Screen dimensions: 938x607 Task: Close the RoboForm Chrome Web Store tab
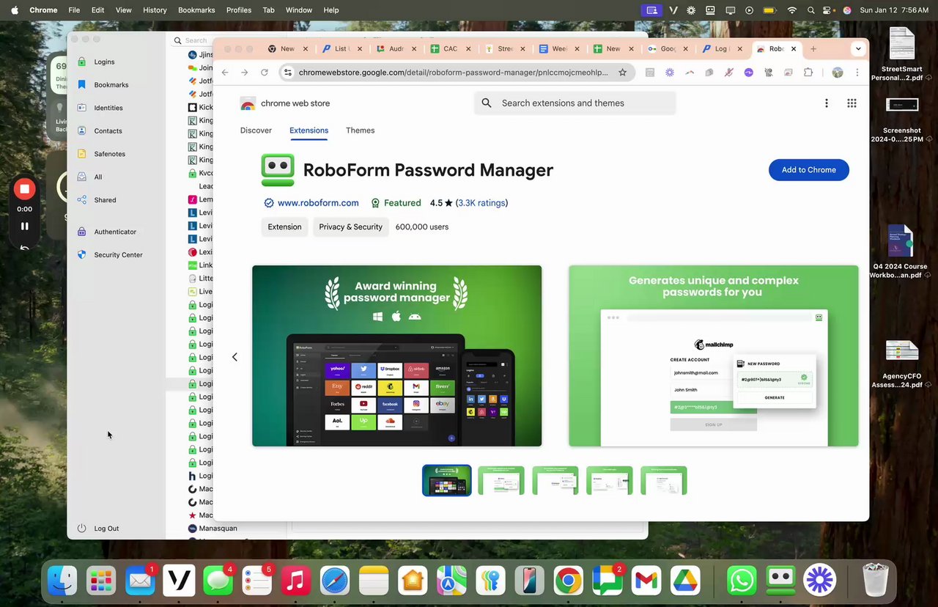click(x=794, y=49)
